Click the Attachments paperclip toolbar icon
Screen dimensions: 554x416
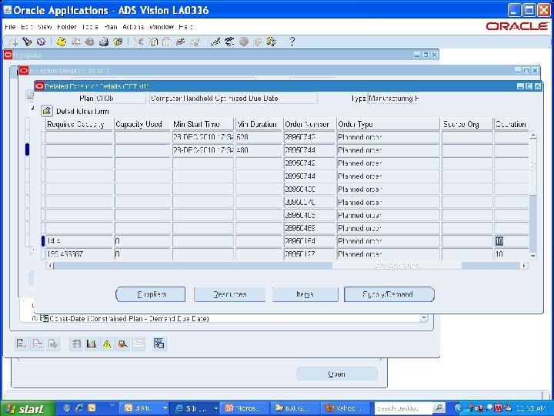click(x=257, y=42)
